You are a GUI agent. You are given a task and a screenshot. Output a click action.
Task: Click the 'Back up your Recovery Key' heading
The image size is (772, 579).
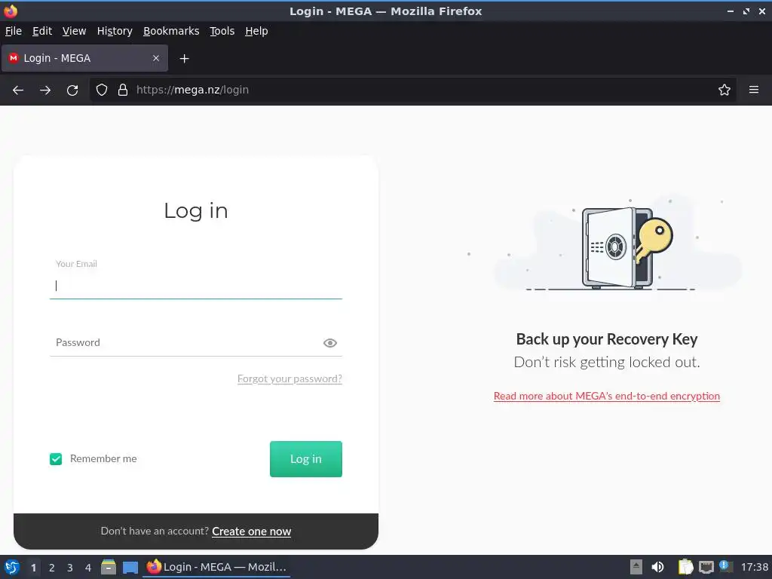tap(607, 339)
